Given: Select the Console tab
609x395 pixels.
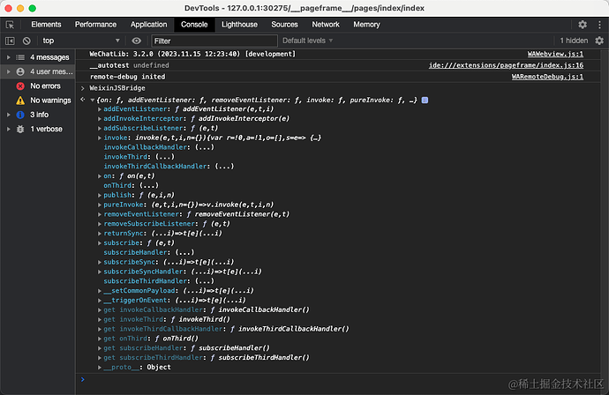Looking at the screenshot, I should click(194, 25).
